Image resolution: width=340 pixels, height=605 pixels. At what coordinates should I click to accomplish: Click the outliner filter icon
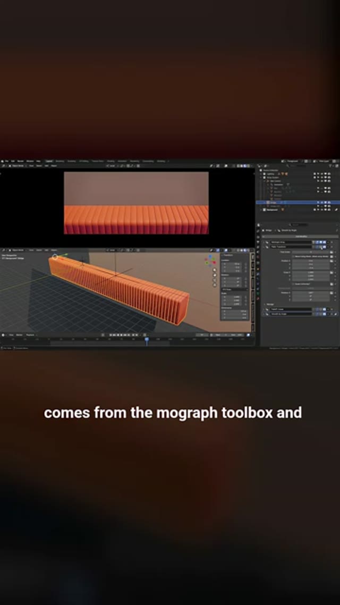coord(331,166)
